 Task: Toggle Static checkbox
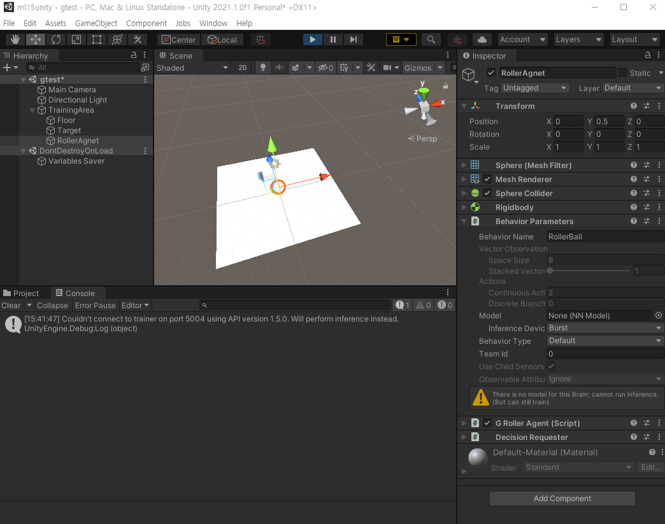pyautogui.click(x=622, y=73)
